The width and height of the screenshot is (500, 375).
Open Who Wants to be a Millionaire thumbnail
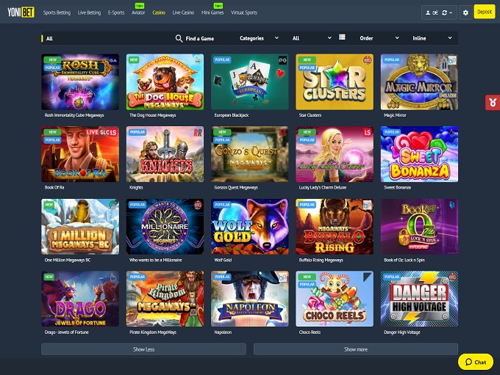coord(165,227)
